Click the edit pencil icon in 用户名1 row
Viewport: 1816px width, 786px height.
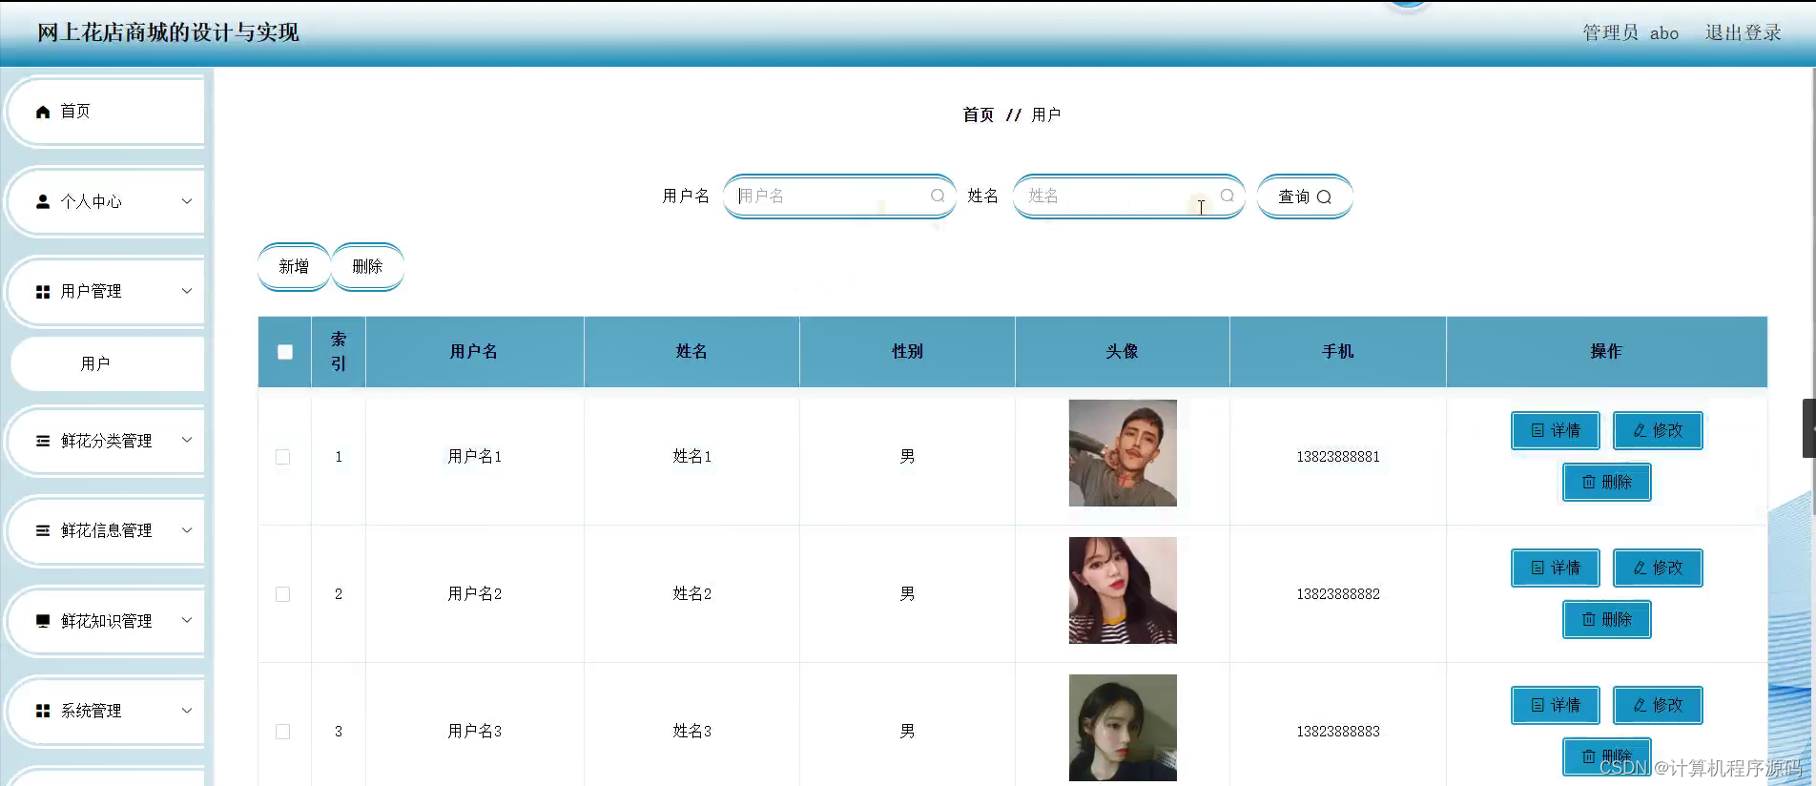coord(1640,430)
